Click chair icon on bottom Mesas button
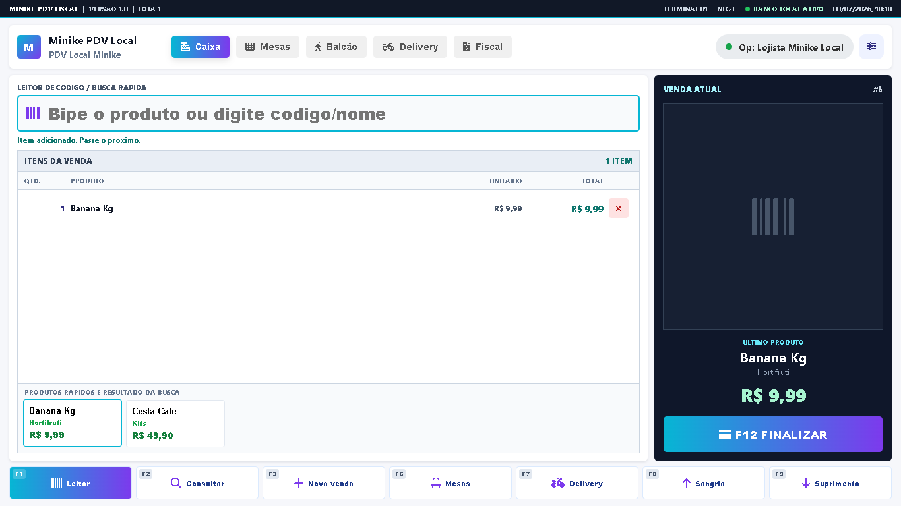 point(436,483)
